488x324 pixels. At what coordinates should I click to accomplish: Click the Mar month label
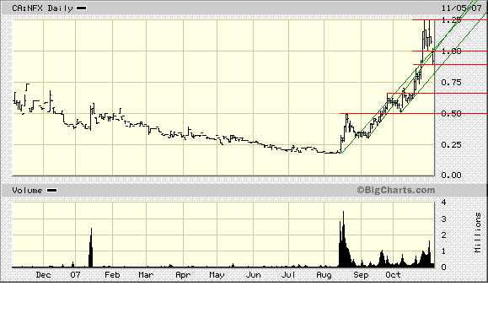146,275
